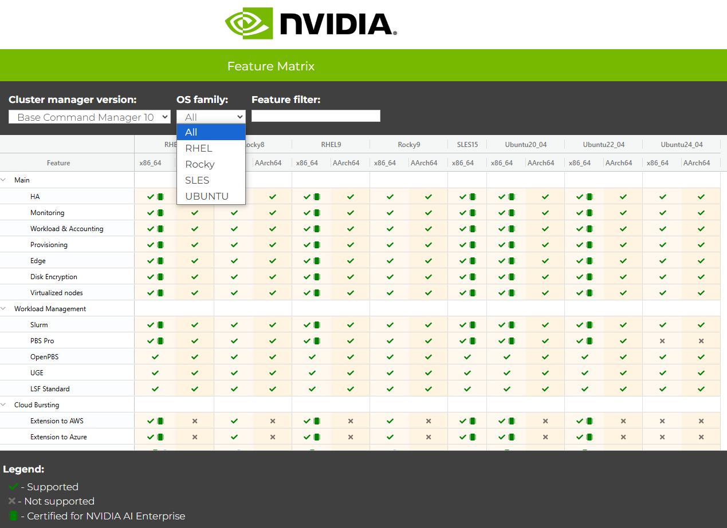Image resolution: width=727 pixels, height=528 pixels.
Task: Click the Slurm feature row label
Action: click(x=39, y=324)
